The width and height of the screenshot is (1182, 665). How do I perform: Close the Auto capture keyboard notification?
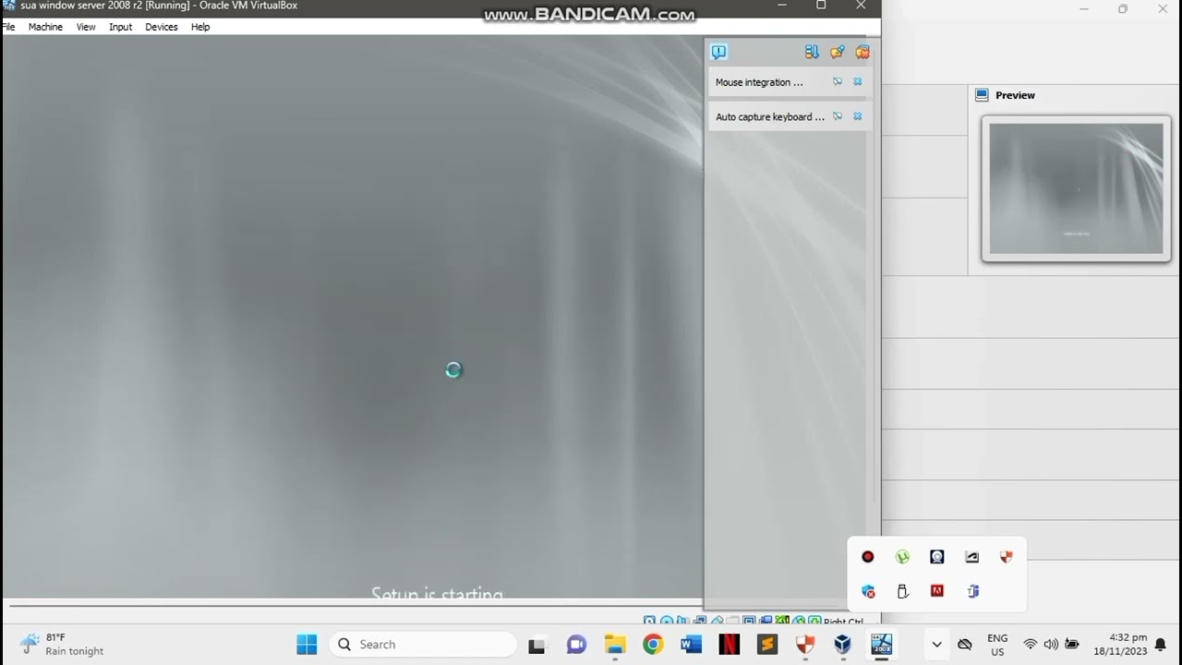click(x=858, y=116)
